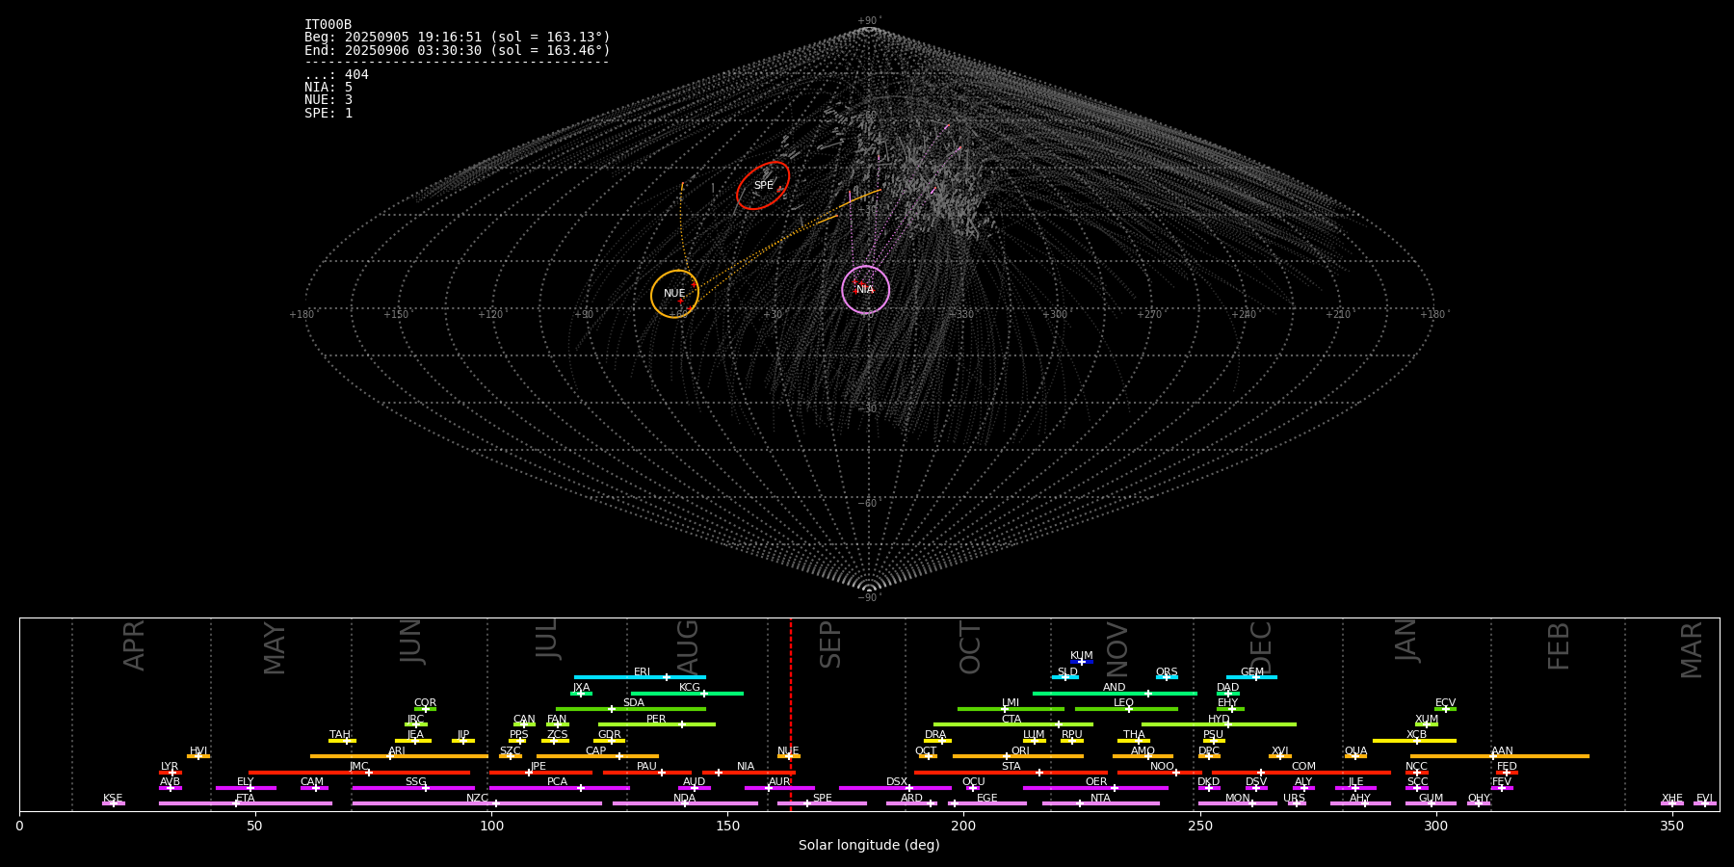Viewport: 1734px width, 867px height.
Task: Select the 'NUE: 3' count in the header
Action: coord(328,100)
